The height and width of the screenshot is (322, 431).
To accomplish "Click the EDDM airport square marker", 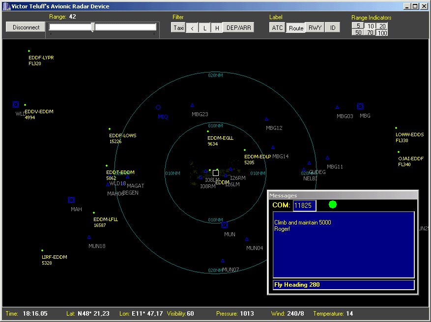I will coord(216,173).
